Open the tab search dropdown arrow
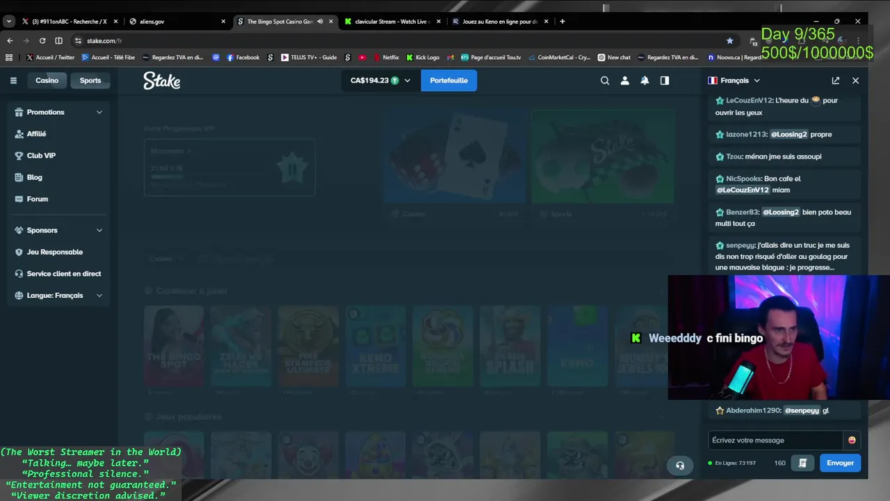Viewport: 890px width, 501px height. point(8,22)
